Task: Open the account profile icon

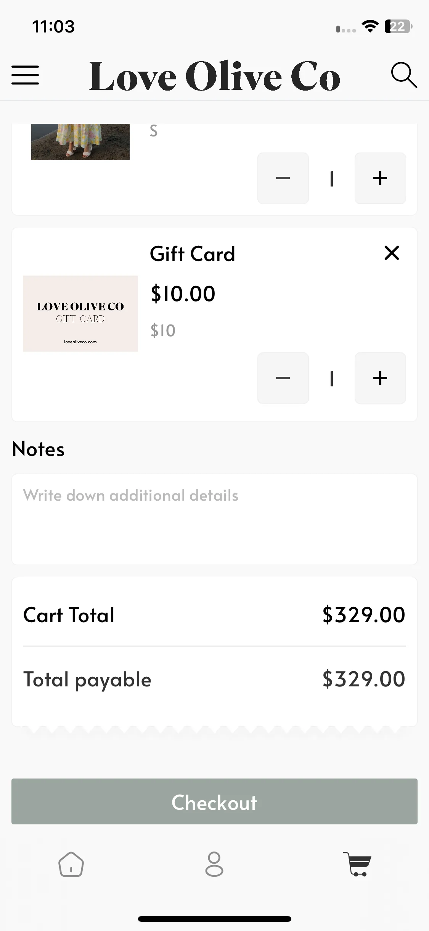Action: (x=214, y=864)
